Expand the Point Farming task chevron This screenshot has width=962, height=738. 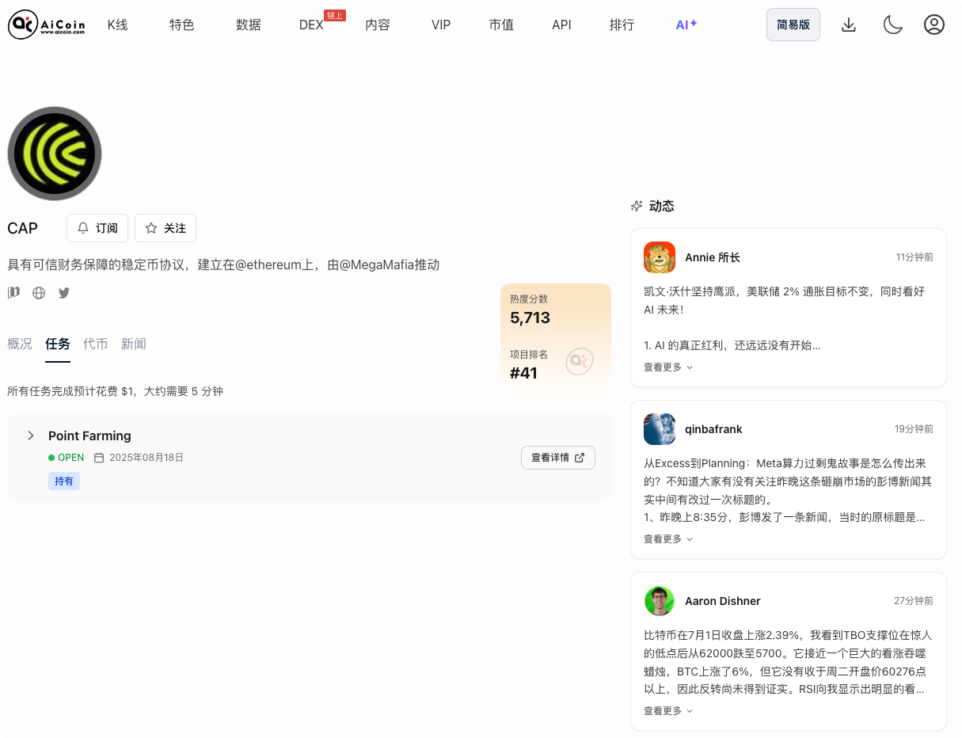[x=30, y=436]
